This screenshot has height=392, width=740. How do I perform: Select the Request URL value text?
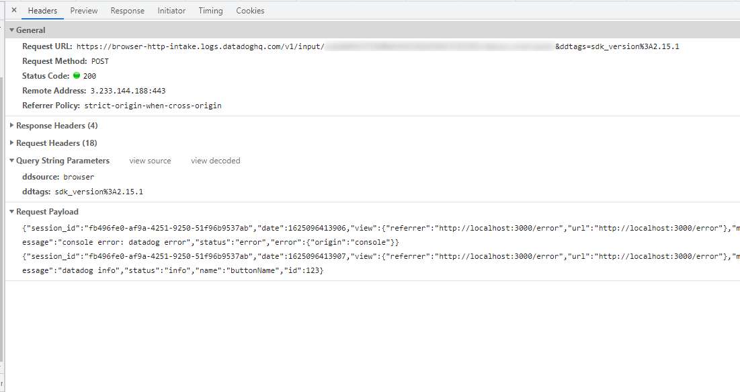378,46
